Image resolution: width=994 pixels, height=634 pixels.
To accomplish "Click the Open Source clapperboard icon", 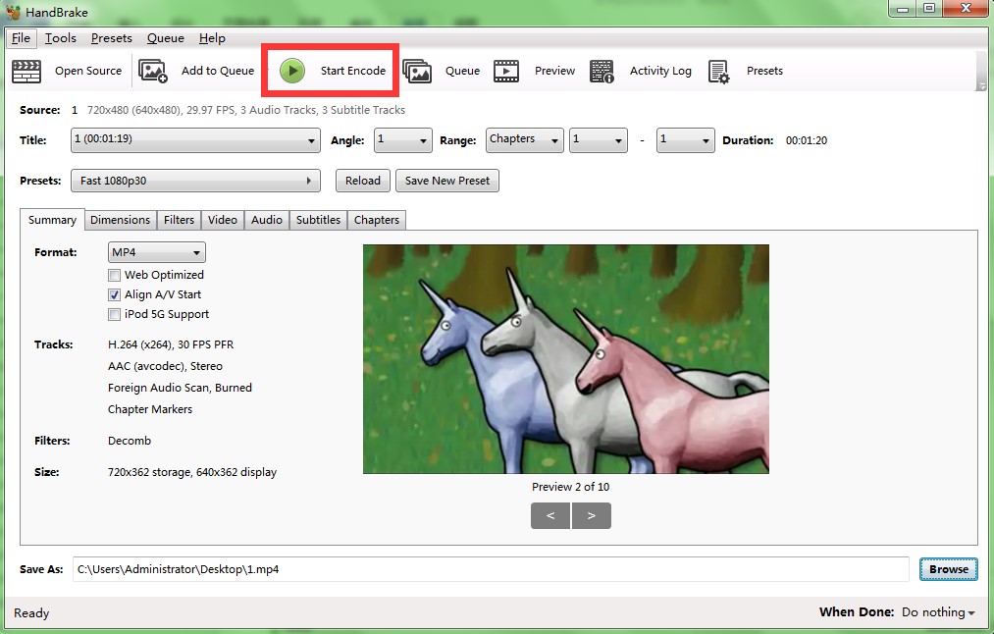I will click(x=26, y=71).
